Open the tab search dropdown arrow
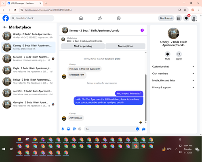Viewport: 202px width, 162px height. tap(3, 3)
